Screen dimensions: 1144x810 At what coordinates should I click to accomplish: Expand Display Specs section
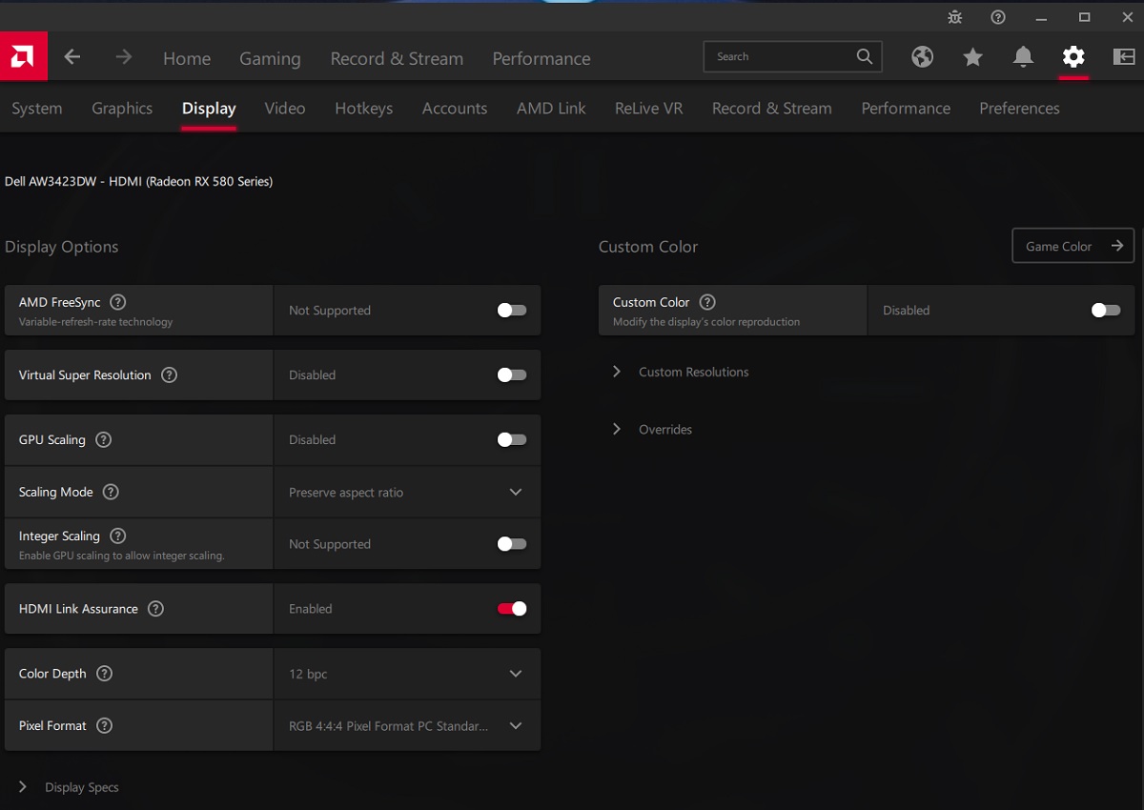coord(69,787)
